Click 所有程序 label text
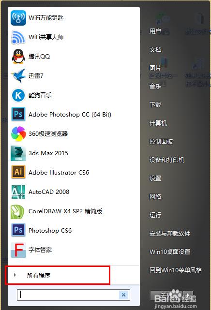The image size is (211, 310). [39, 275]
